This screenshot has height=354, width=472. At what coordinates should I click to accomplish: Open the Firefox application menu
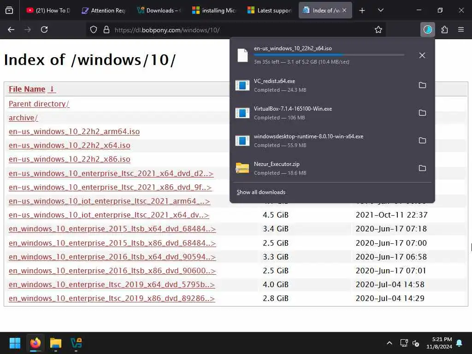461,29
